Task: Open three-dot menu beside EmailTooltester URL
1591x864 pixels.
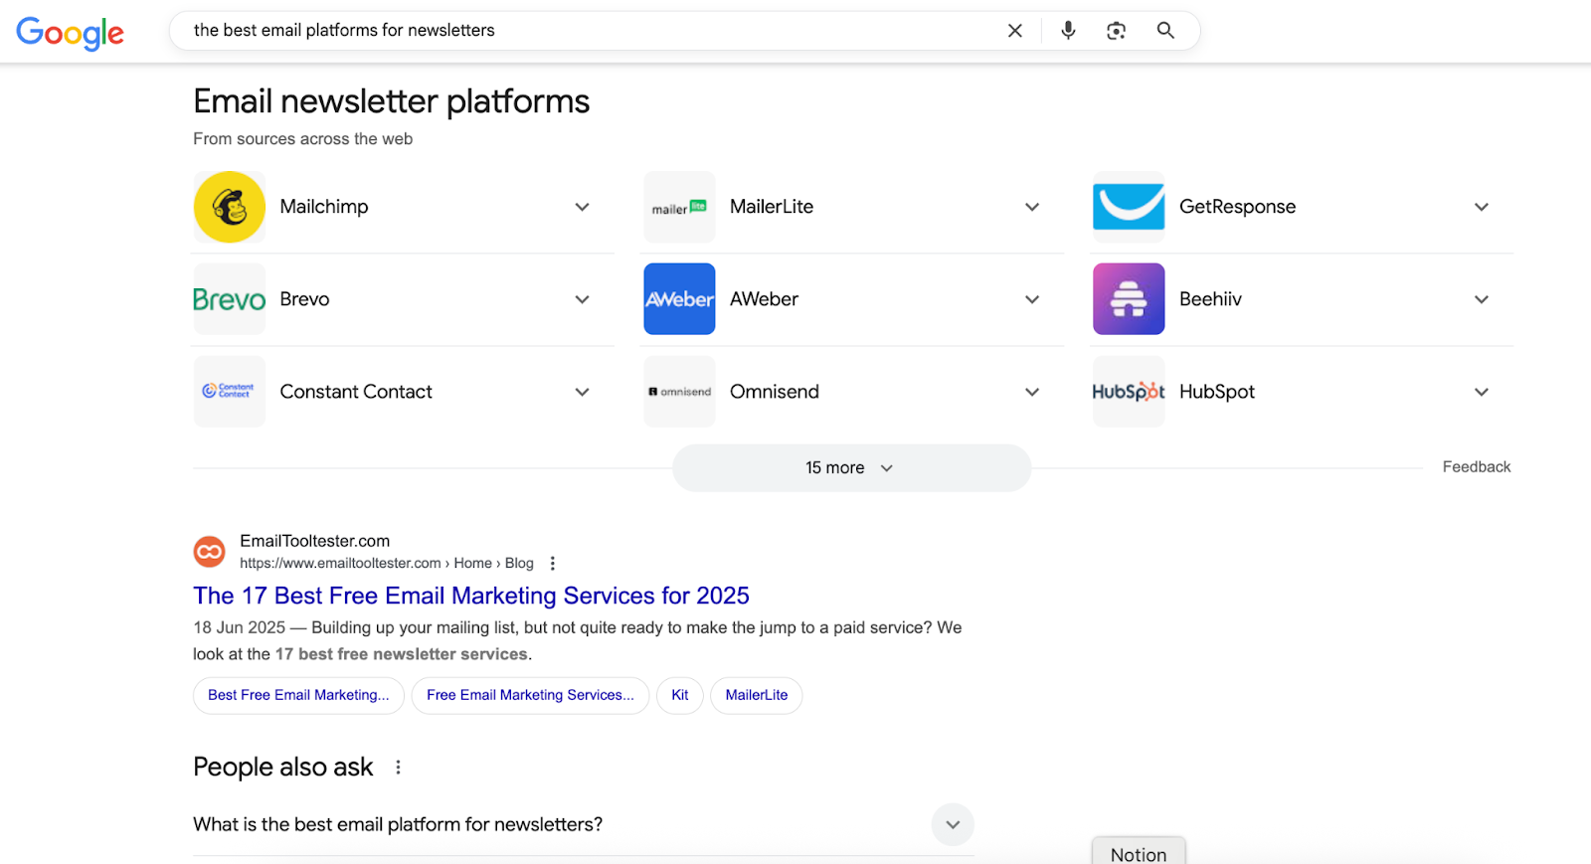Action: (x=553, y=564)
